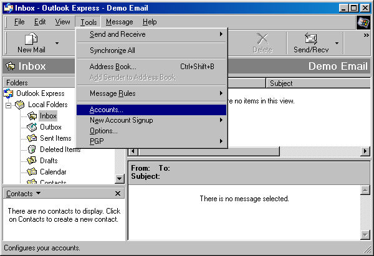Expand the PGP submenu
This screenshot has height=256, width=374.
(x=221, y=141)
